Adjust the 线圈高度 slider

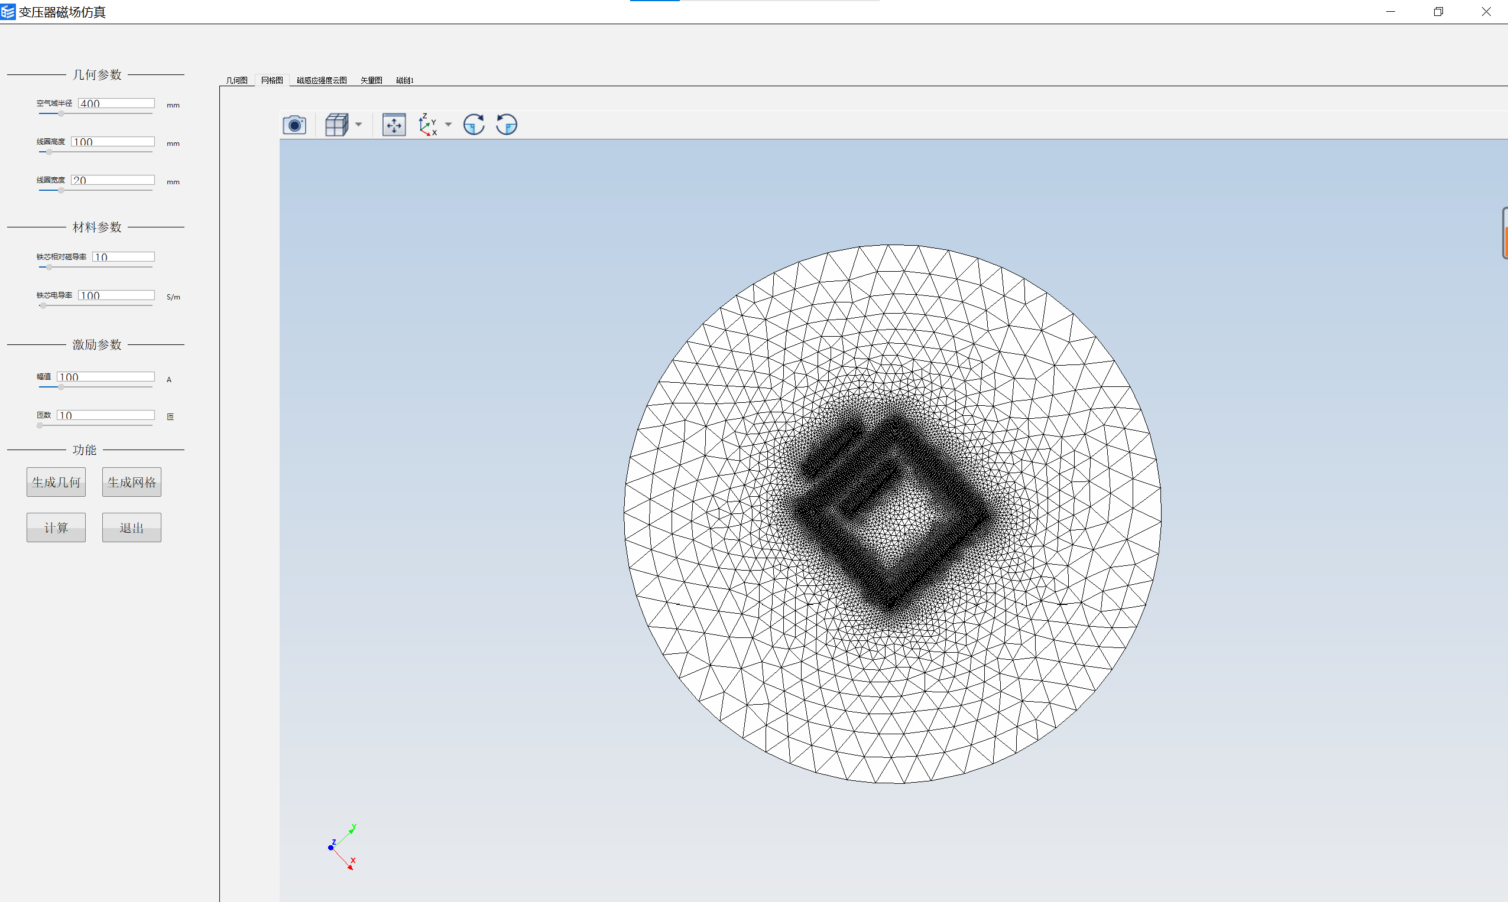point(95,152)
